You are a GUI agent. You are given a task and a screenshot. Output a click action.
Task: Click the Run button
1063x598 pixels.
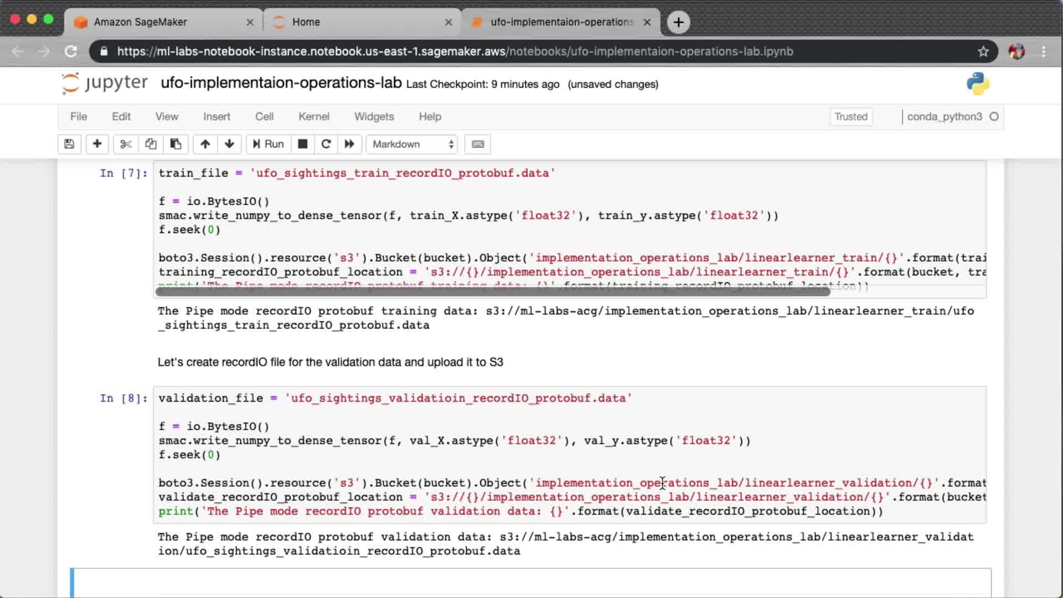[x=269, y=144]
